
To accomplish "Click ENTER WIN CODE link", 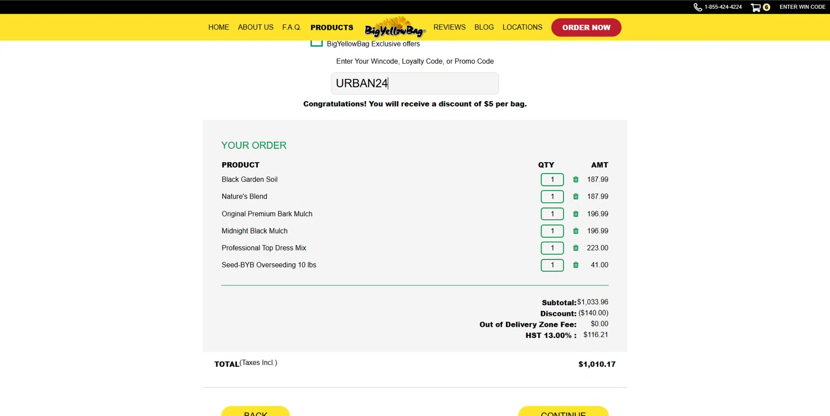I will [802, 7].
